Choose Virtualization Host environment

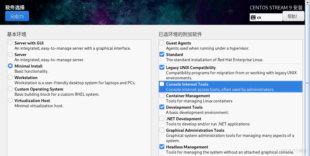10,101
